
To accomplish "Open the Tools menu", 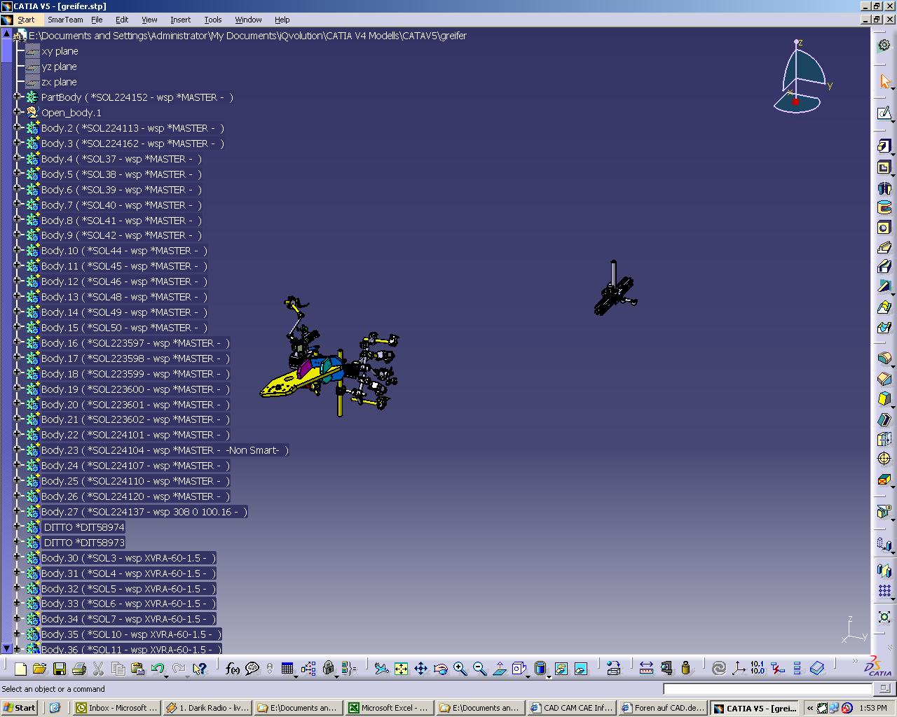I will click(212, 20).
